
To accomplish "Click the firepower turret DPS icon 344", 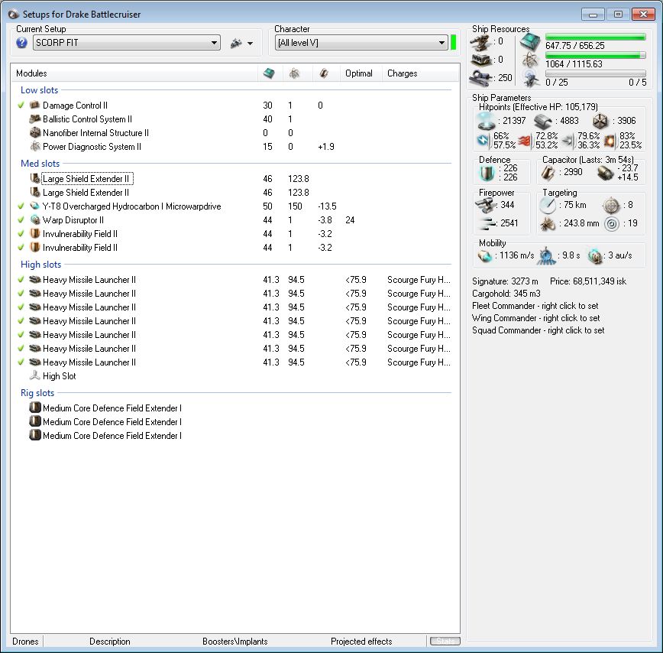I will click(486, 205).
